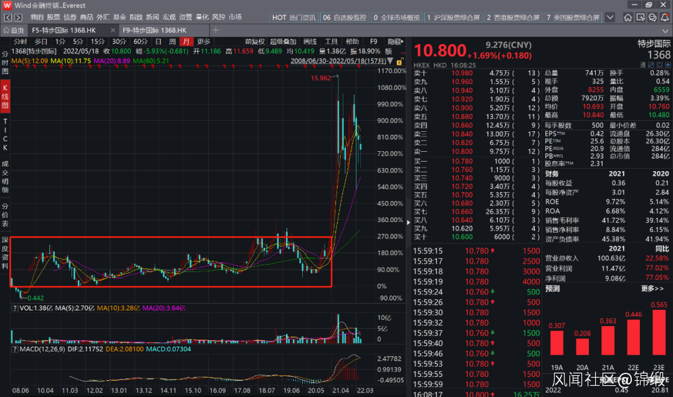Expand 更多 period options

point(203,42)
